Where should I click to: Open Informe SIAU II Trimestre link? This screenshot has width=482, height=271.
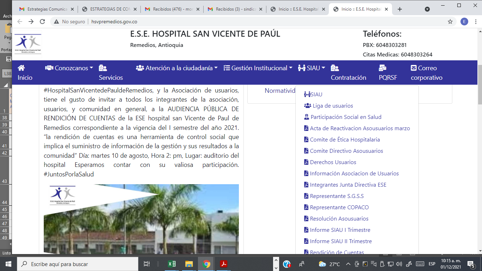[x=341, y=241]
